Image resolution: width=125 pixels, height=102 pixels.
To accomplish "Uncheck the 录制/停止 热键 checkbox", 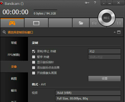I will click(x=34, y=51).
